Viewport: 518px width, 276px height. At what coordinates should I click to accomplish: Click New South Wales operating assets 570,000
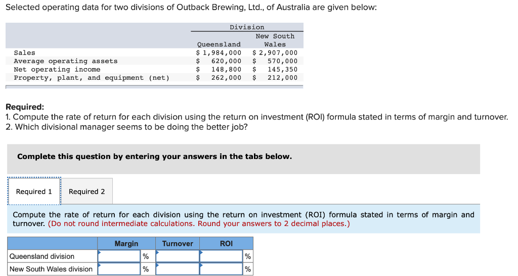click(282, 61)
